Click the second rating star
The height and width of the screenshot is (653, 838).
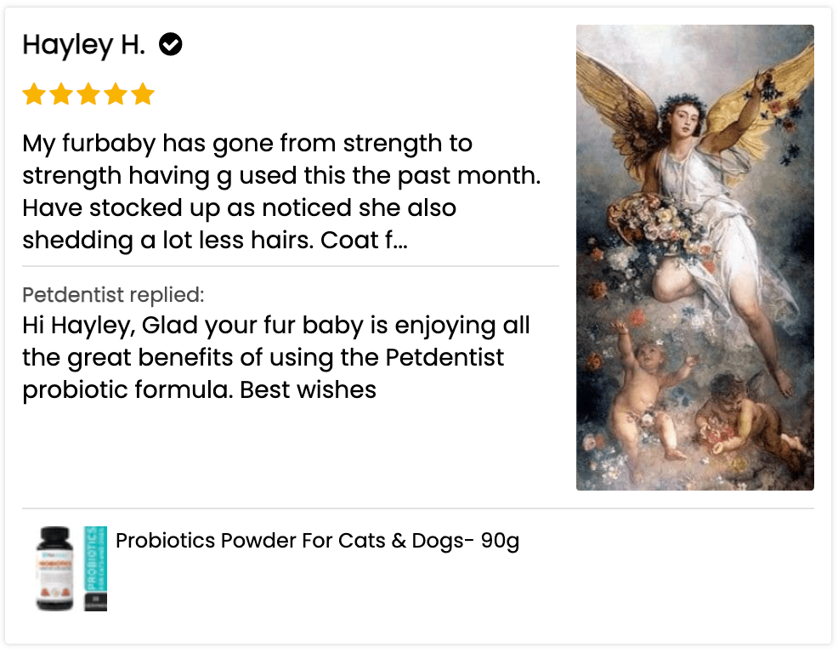[x=61, y=94]
